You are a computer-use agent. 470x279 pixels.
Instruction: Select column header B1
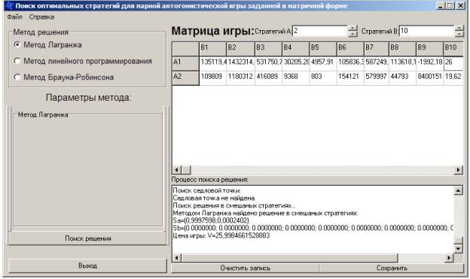pyautogui.click(x=212, y=49)
